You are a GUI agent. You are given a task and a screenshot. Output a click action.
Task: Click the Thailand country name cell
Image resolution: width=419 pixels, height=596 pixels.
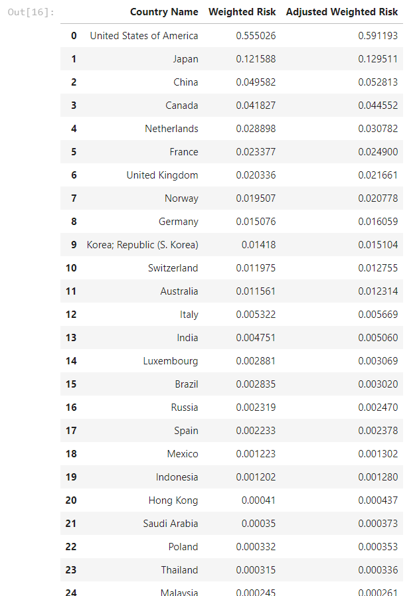point(179,570)
